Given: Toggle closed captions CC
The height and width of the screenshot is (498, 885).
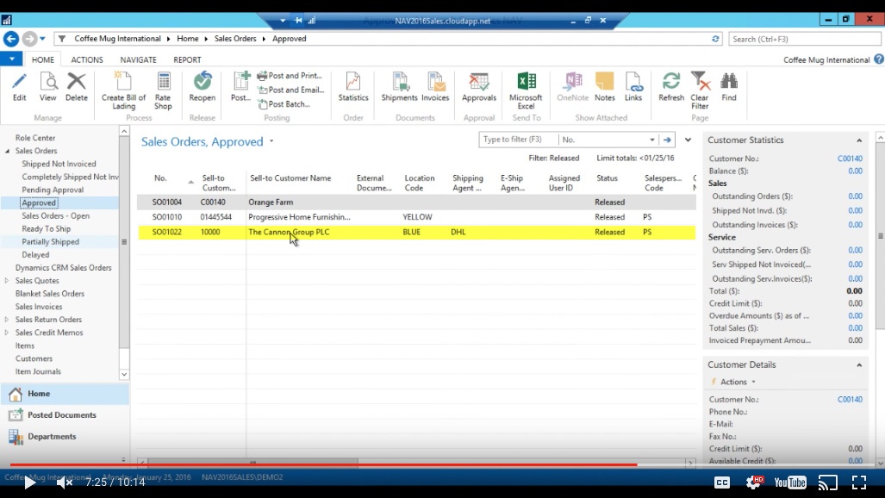Looking at the screenshot, I should [722, 482].
